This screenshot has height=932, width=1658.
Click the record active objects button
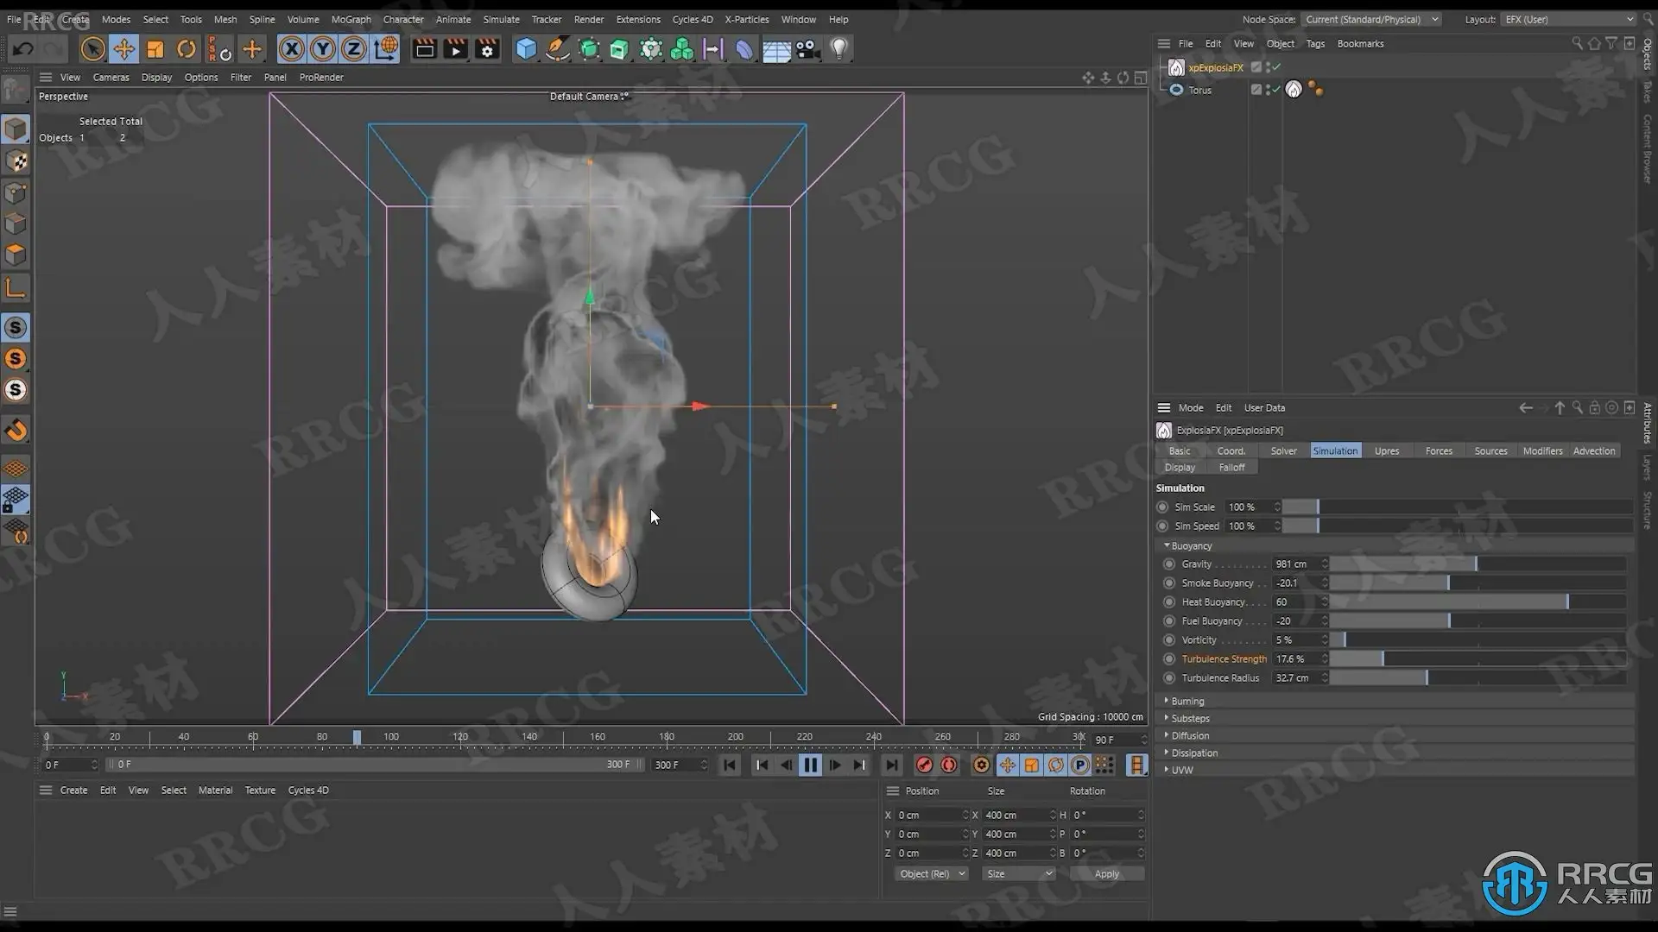click(x=924, y=765)
